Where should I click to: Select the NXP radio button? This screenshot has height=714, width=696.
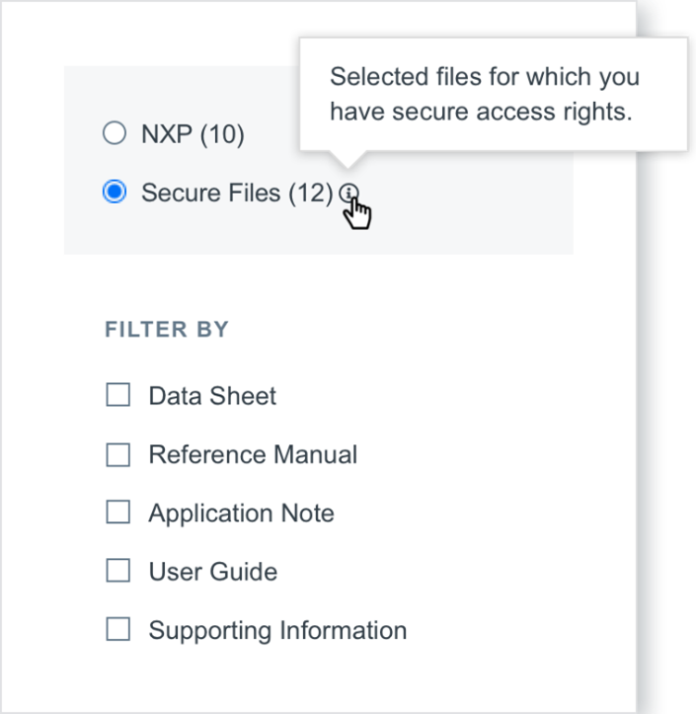[115, 133]
